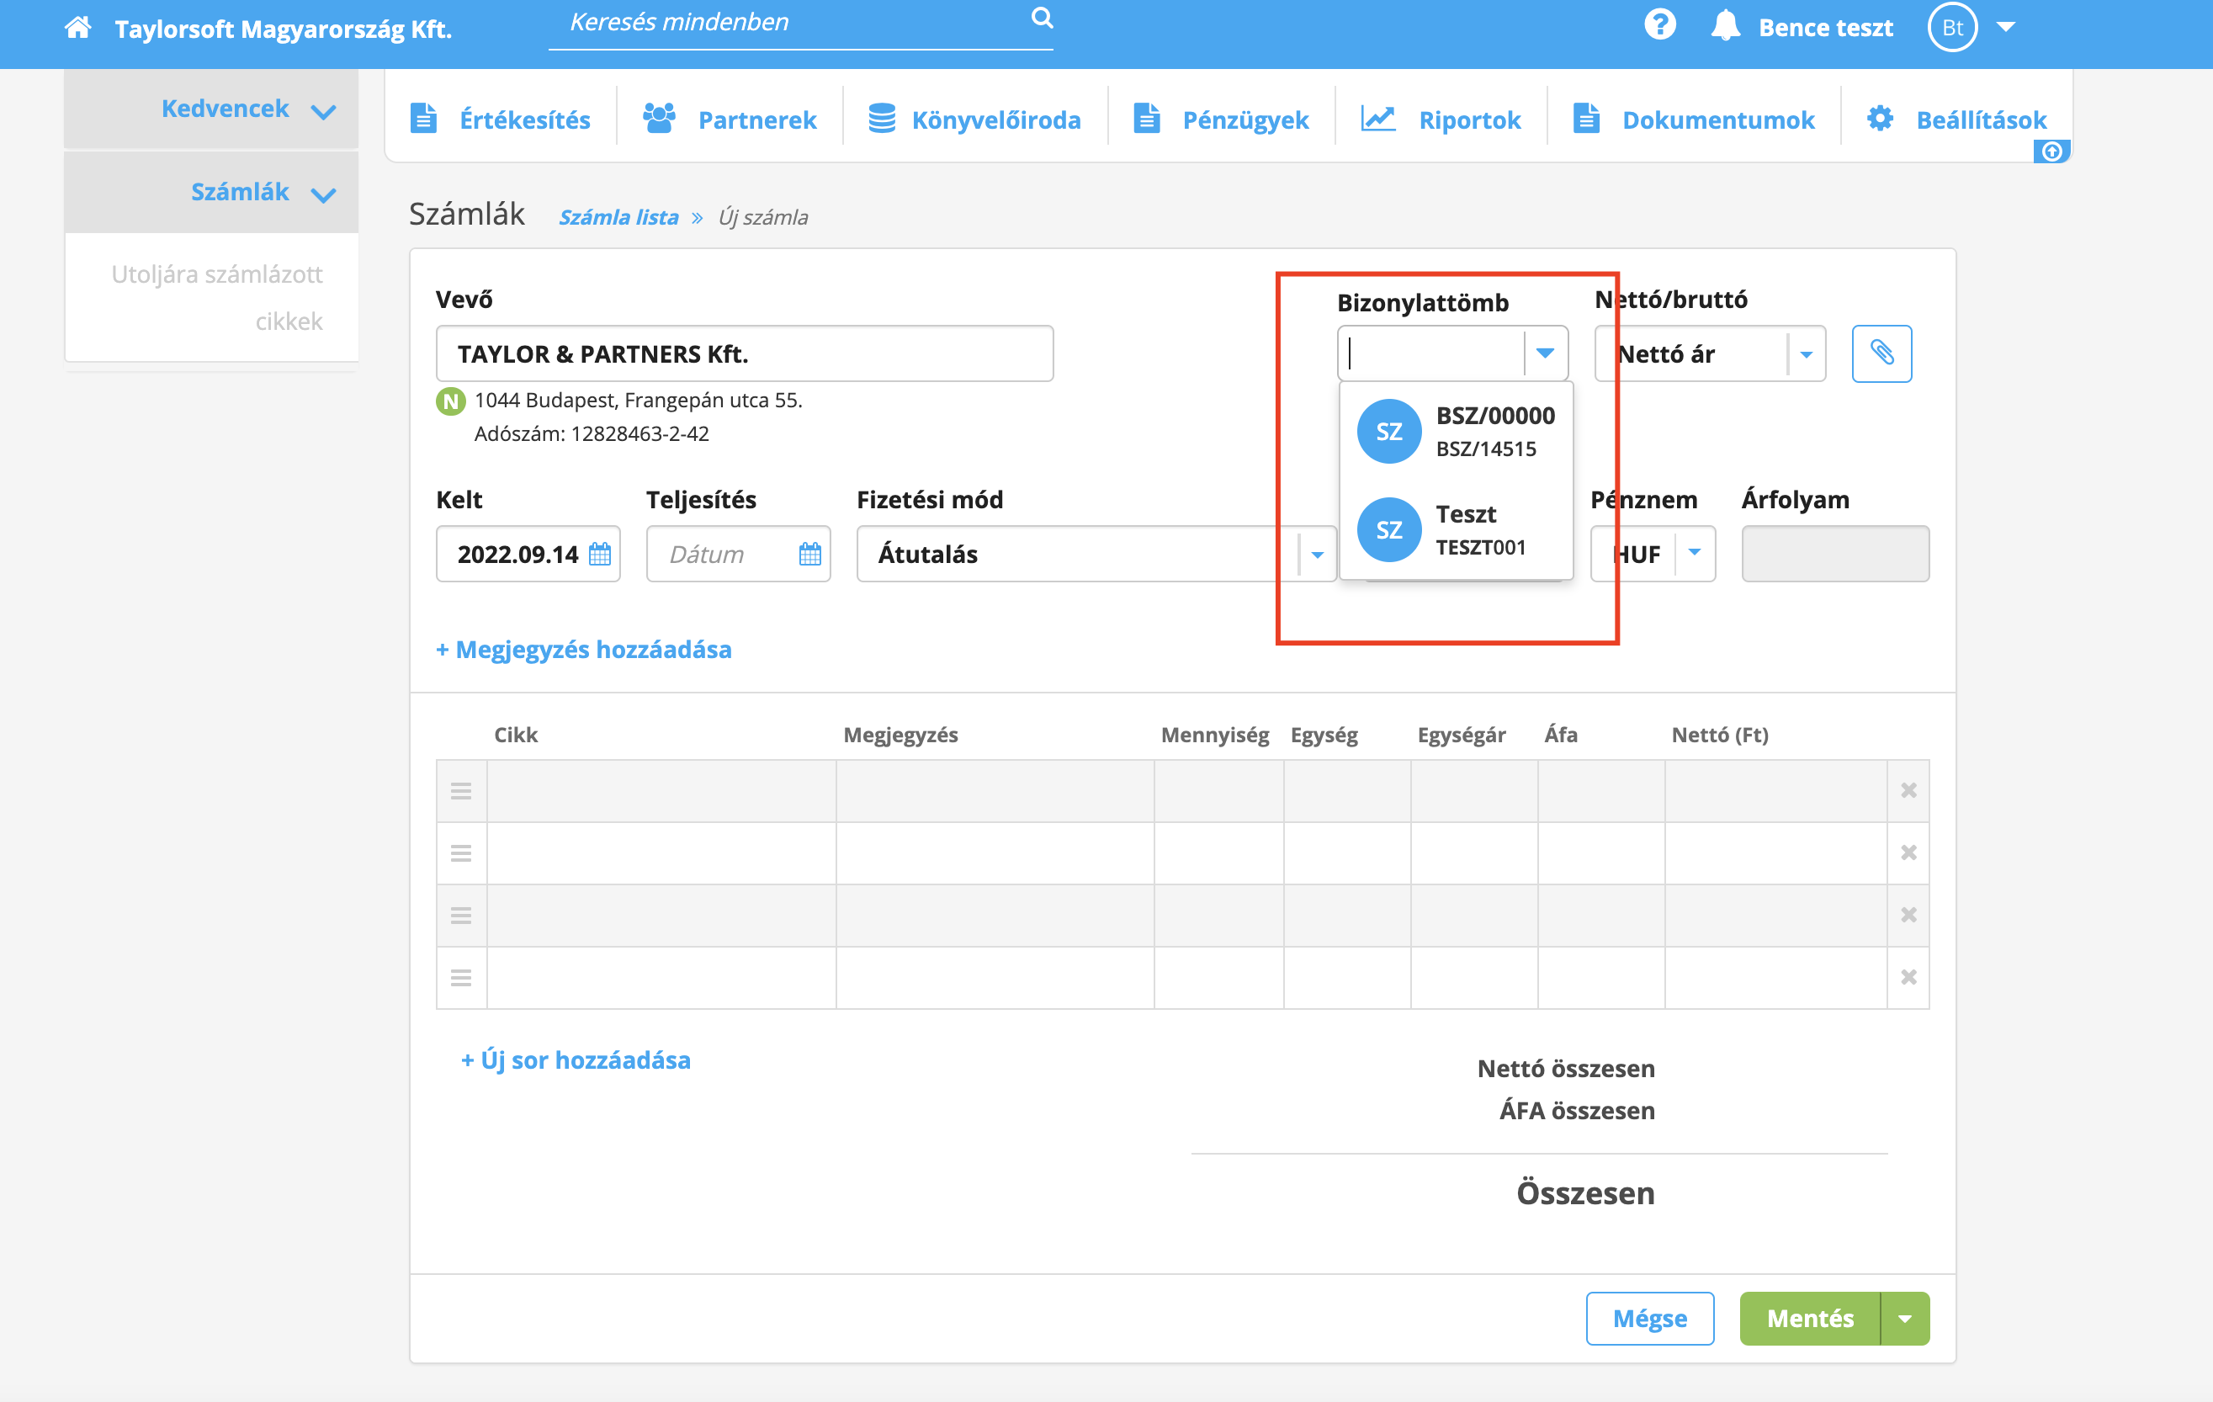Open the Kelt date calendar picker
This screenshot has height=1402, width=2213.
[599, 555]
